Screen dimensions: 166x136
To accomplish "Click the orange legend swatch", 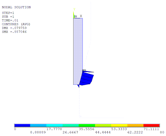I will click(135, 125).
